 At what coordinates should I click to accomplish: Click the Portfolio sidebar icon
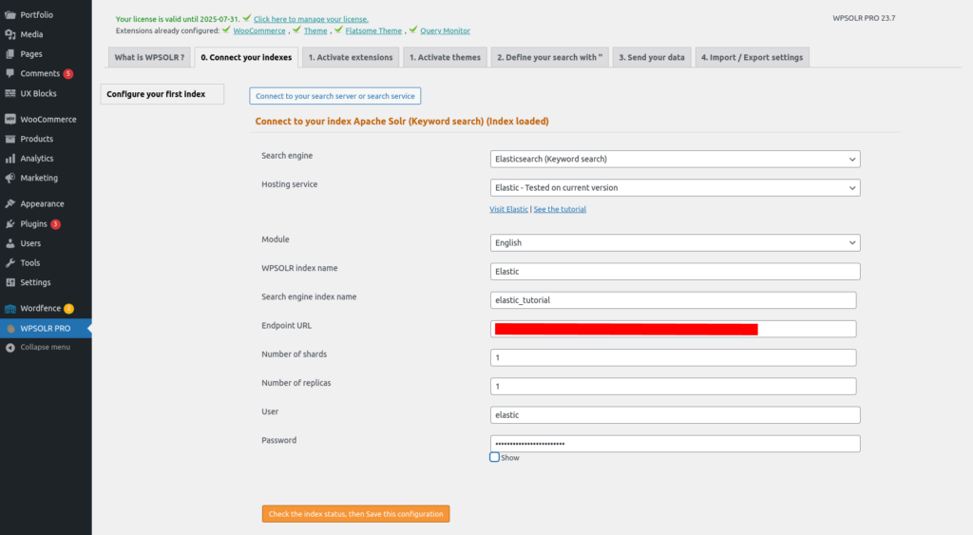[10, 15]
